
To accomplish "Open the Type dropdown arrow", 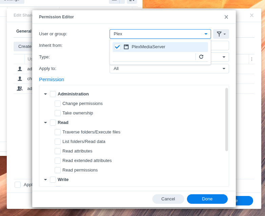I will pos(224,57).
